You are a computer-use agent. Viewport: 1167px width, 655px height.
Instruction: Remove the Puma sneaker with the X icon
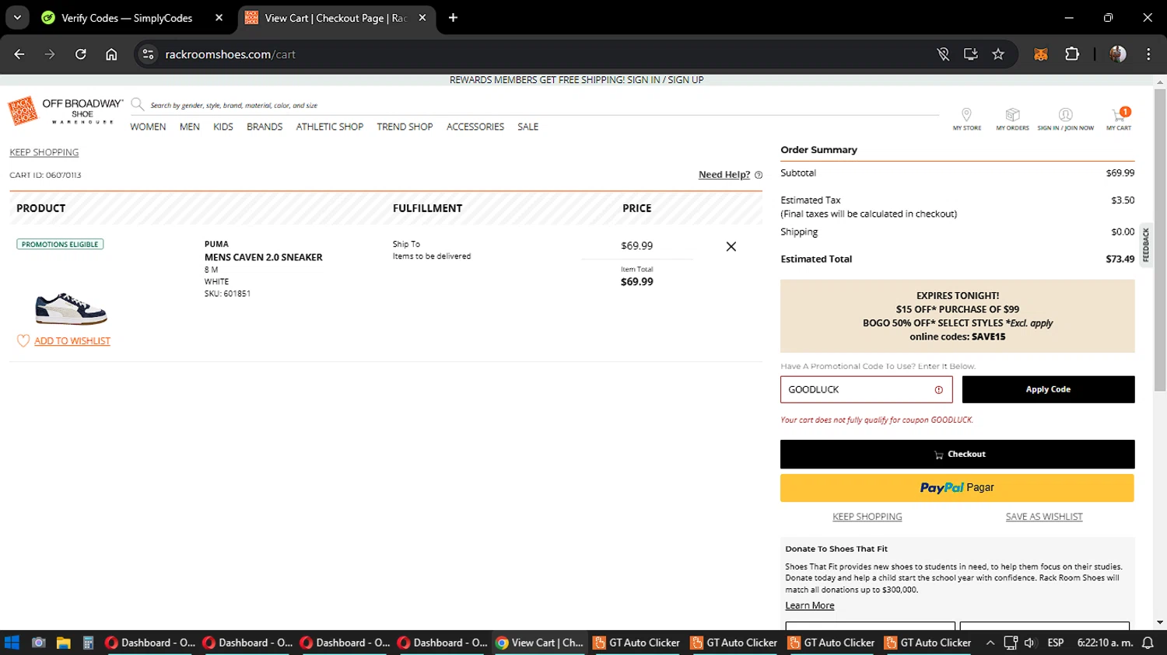tap(731, 246)
